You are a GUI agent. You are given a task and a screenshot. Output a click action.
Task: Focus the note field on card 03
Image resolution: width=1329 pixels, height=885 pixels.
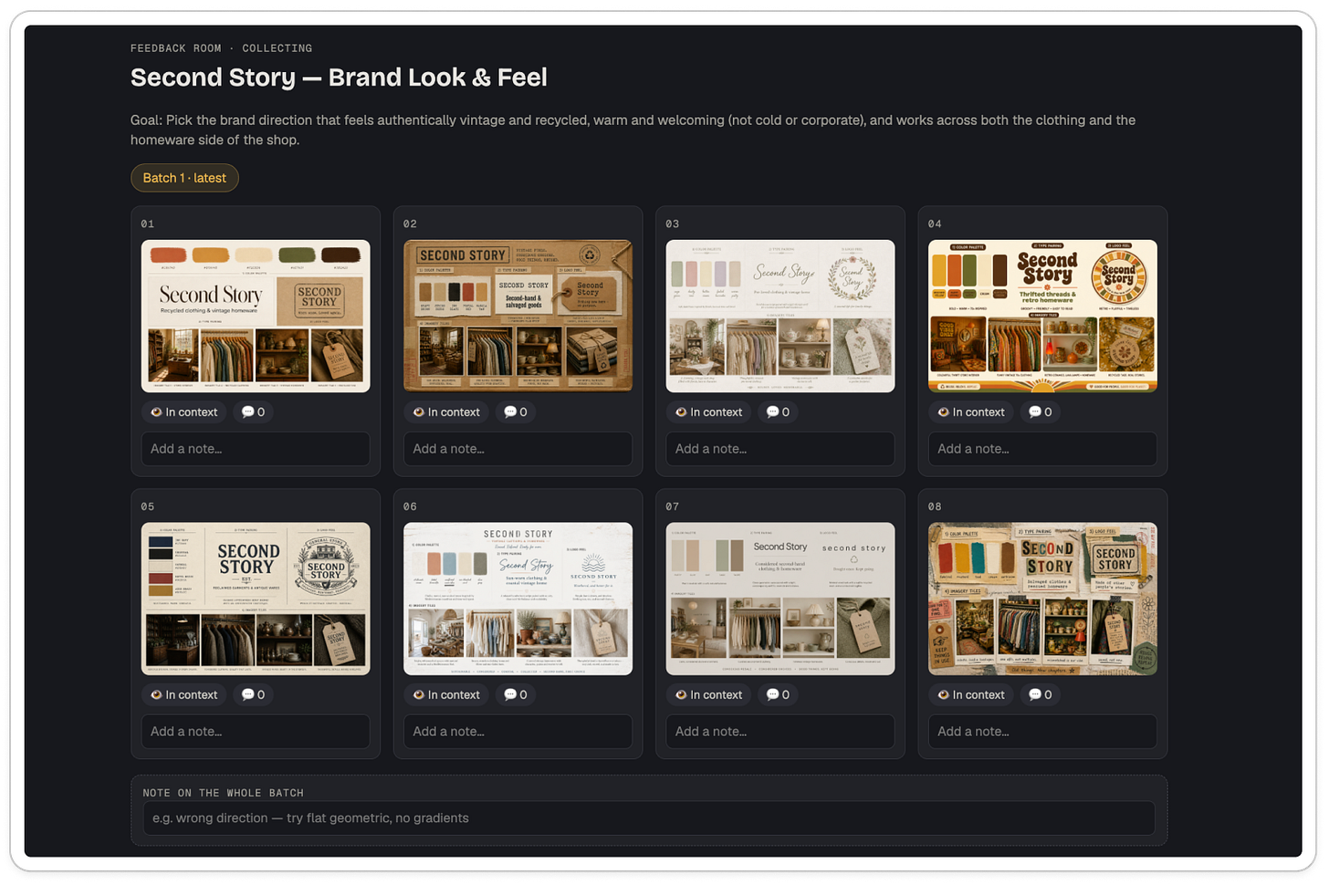(780, 449)
